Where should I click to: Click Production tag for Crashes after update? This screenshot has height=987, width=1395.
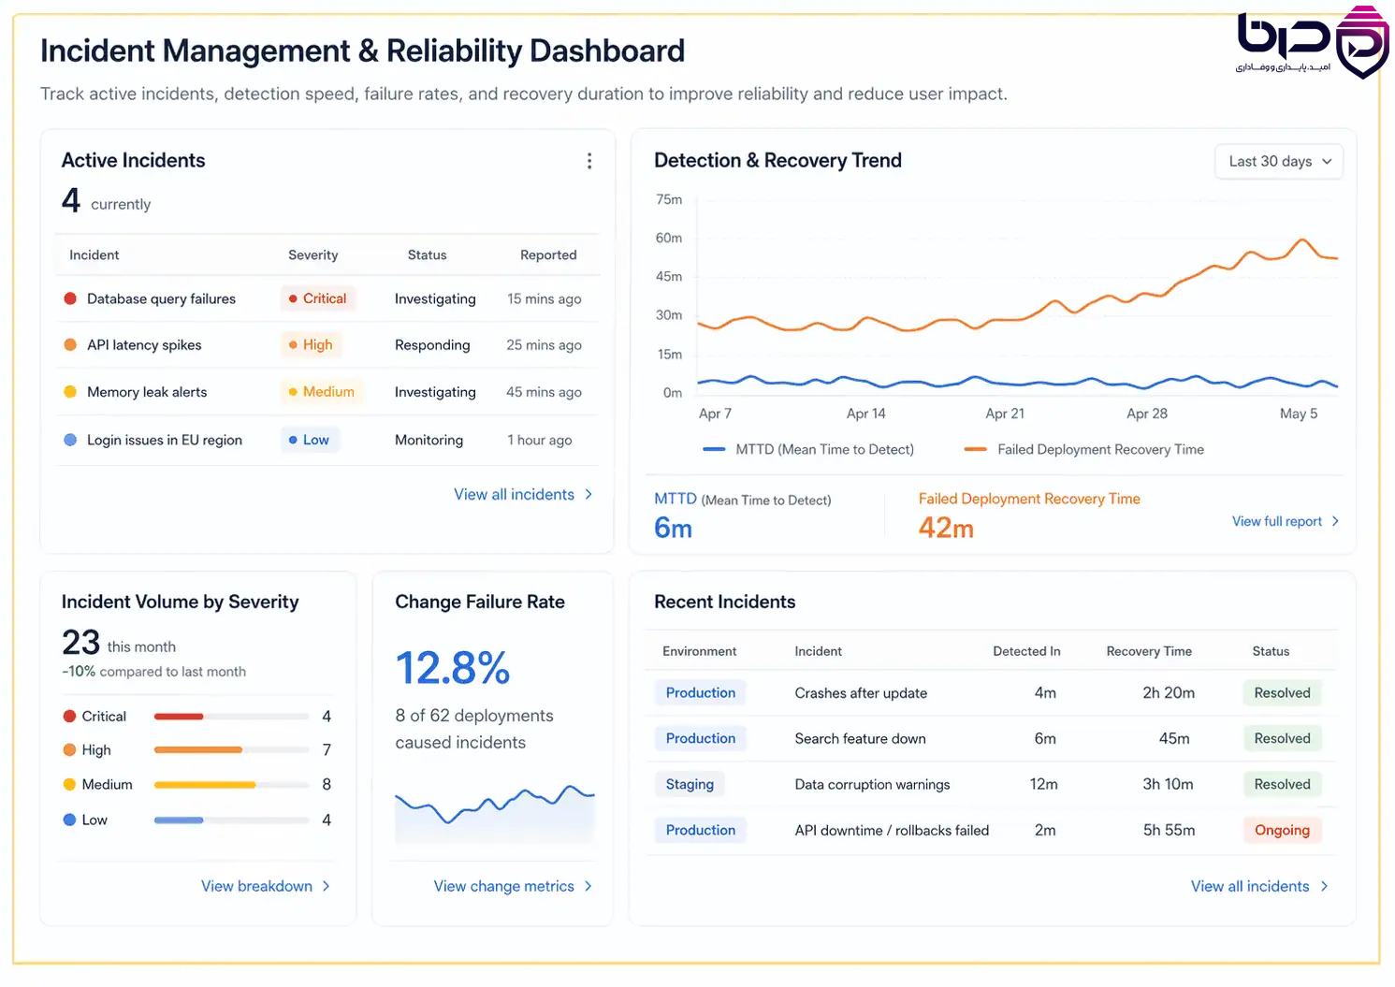point(701,693)
